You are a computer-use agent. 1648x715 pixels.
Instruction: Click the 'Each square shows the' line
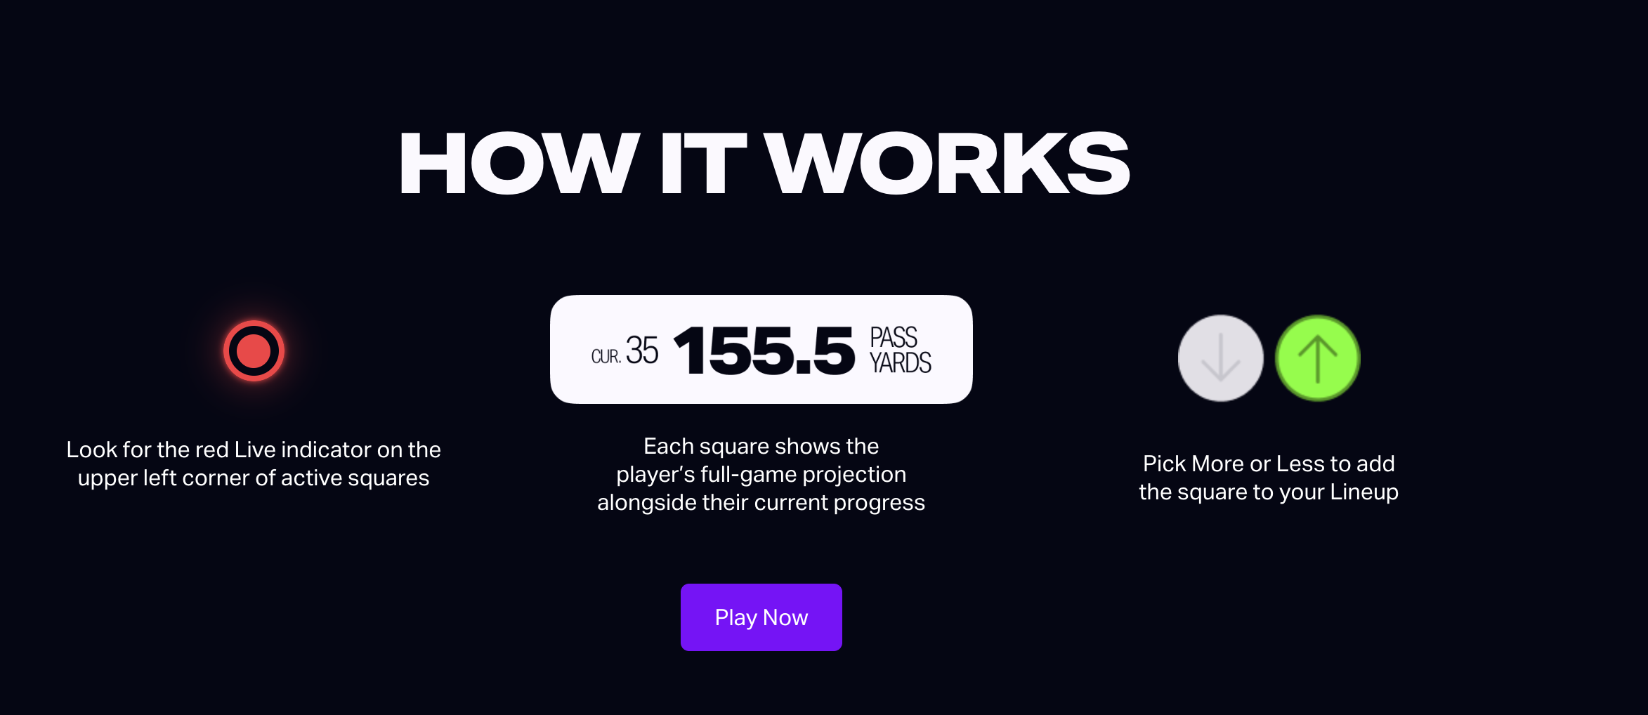coord(761,446)
